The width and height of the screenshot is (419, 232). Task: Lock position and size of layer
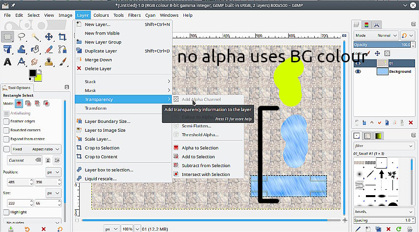click(x=377, y=54)
